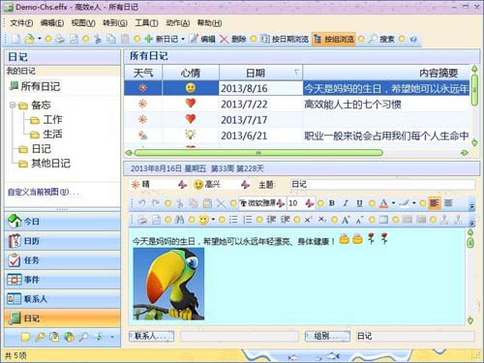Insert emoticon using smiley face icon
Screen dimensions: 484x363
[203, 220]
